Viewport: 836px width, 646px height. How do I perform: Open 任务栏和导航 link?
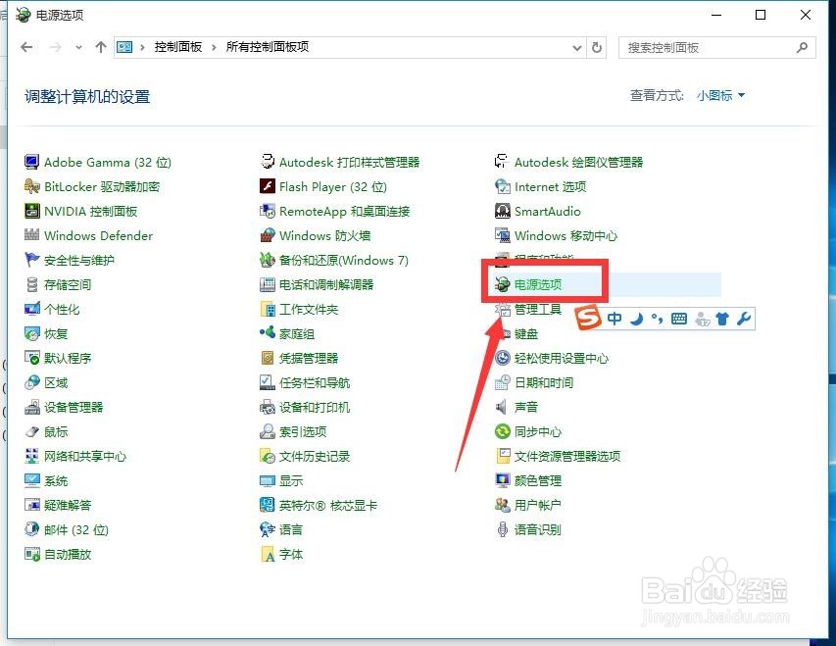(315, 382)
